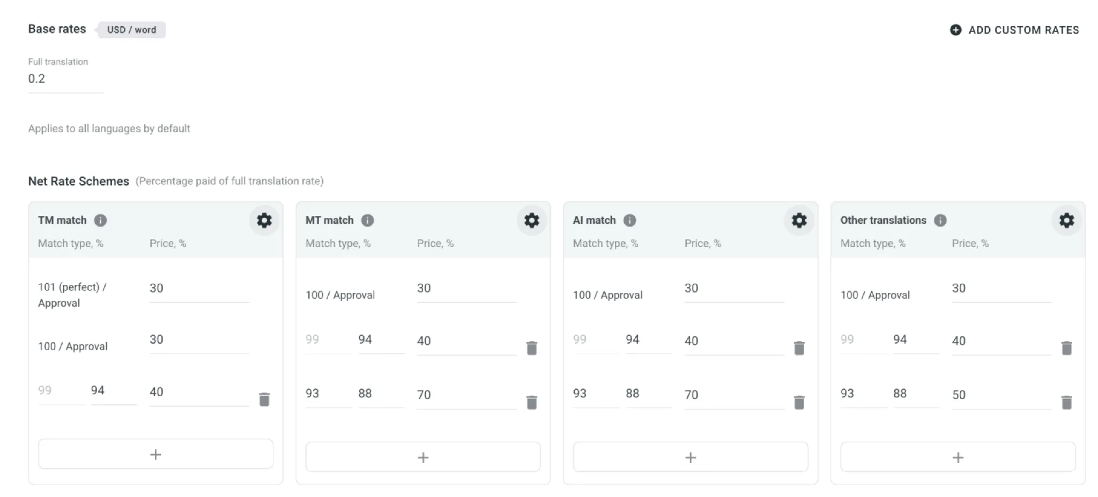
Task: Delete TM match 99-94 row
Action: click(264, 400)
